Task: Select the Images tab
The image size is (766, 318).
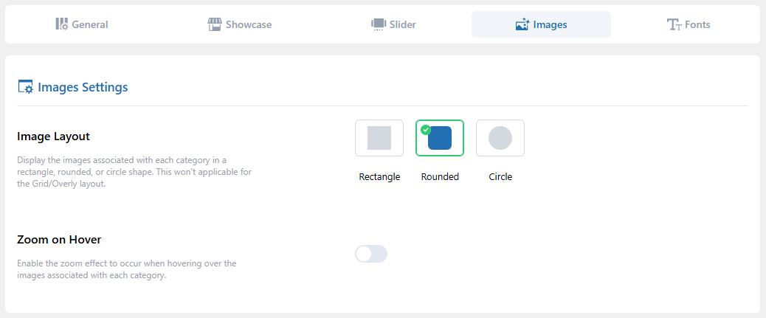Action: pyautogui.click(x=541, y=24)
